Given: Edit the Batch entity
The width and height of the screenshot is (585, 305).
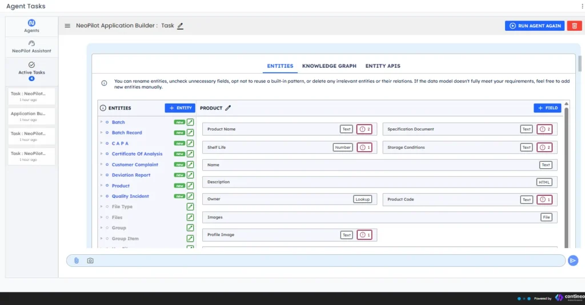Looking at the screenshot, I should coord(190,122).
